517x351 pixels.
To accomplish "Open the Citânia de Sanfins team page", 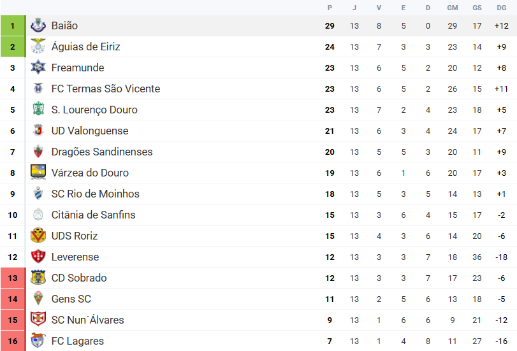I will click(93, 215).
